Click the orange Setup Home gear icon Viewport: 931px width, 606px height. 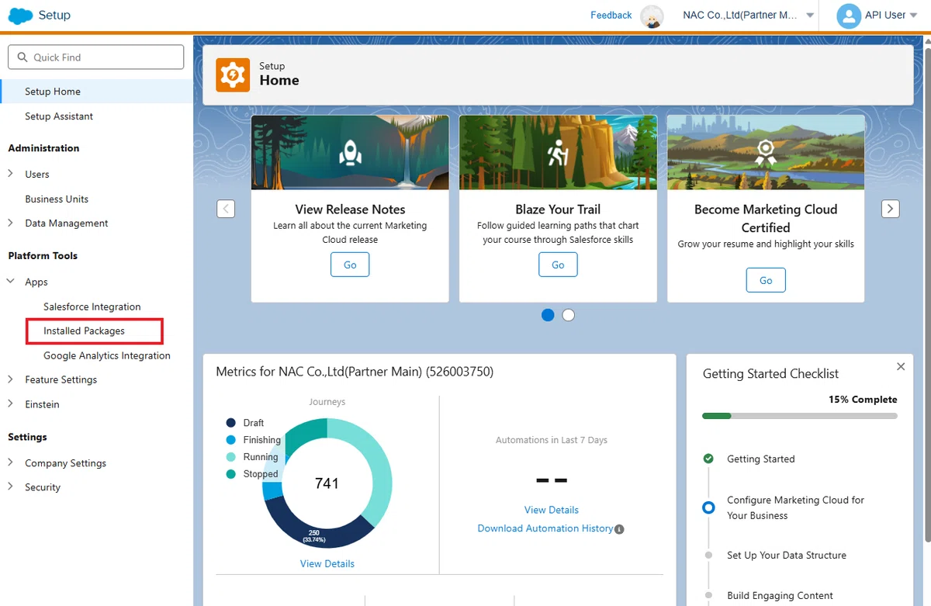coord(233,74)
